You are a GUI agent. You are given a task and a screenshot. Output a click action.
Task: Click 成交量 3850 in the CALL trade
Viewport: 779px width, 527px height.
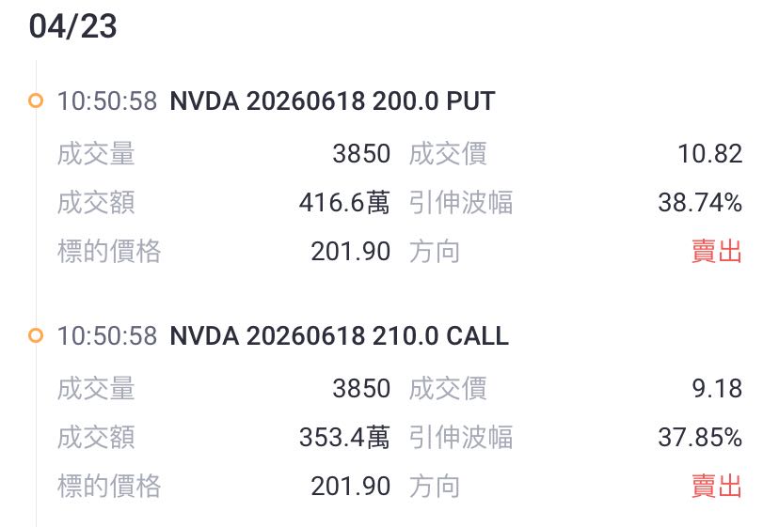tap(361, 389)
